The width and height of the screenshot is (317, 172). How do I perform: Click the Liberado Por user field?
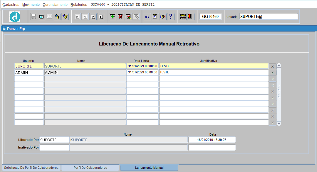54,140
